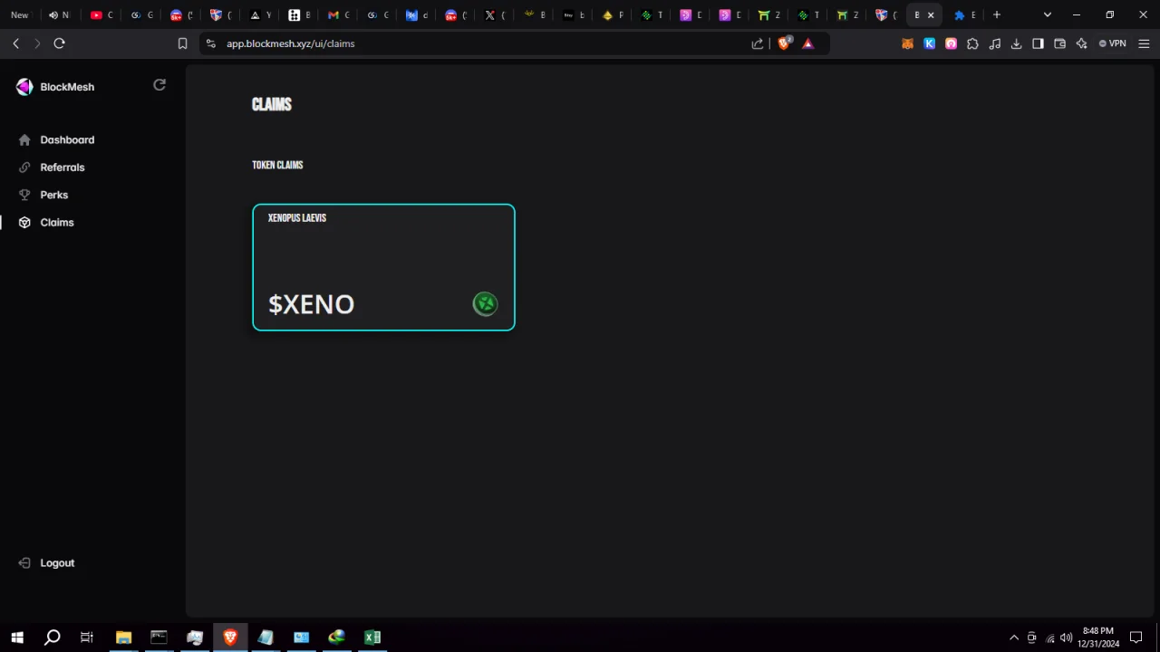
Task: Click the Logout arrow icon
Action: (x=24, y=563)
